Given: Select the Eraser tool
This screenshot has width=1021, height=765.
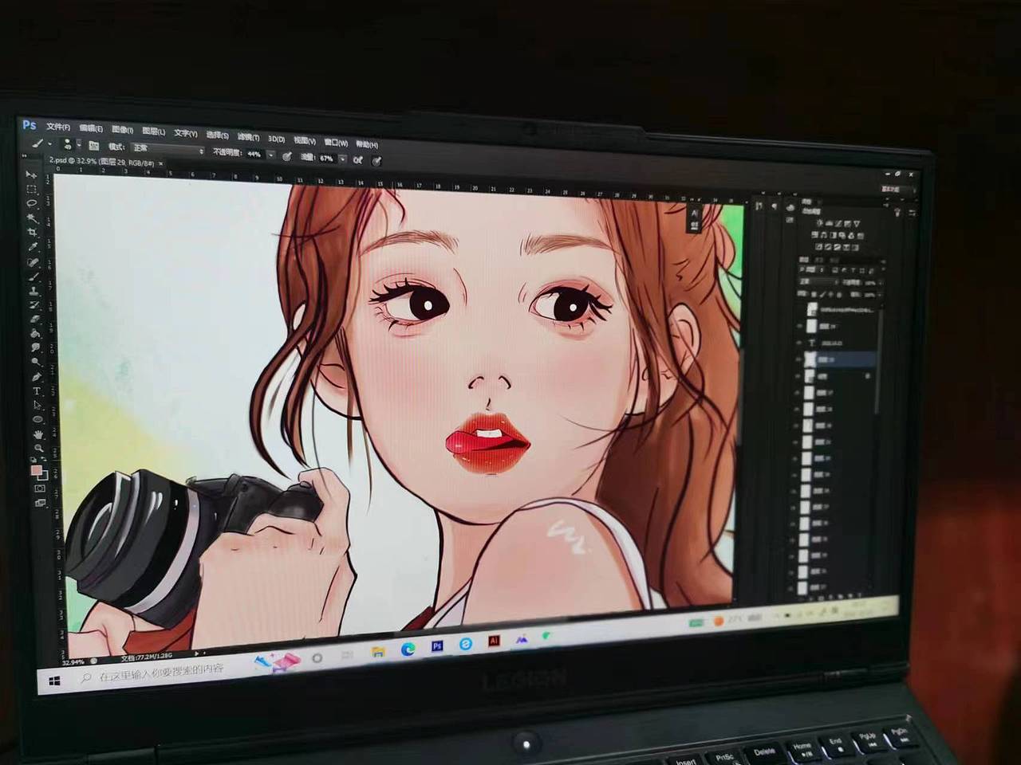Looking at the screenshot, I should tap(35, 319).
